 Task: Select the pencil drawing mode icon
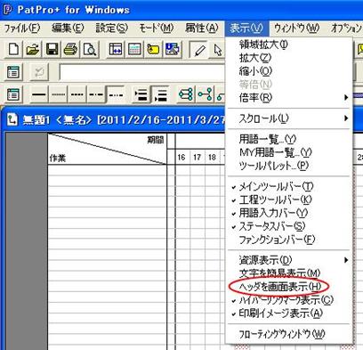(x=199, y=50)
